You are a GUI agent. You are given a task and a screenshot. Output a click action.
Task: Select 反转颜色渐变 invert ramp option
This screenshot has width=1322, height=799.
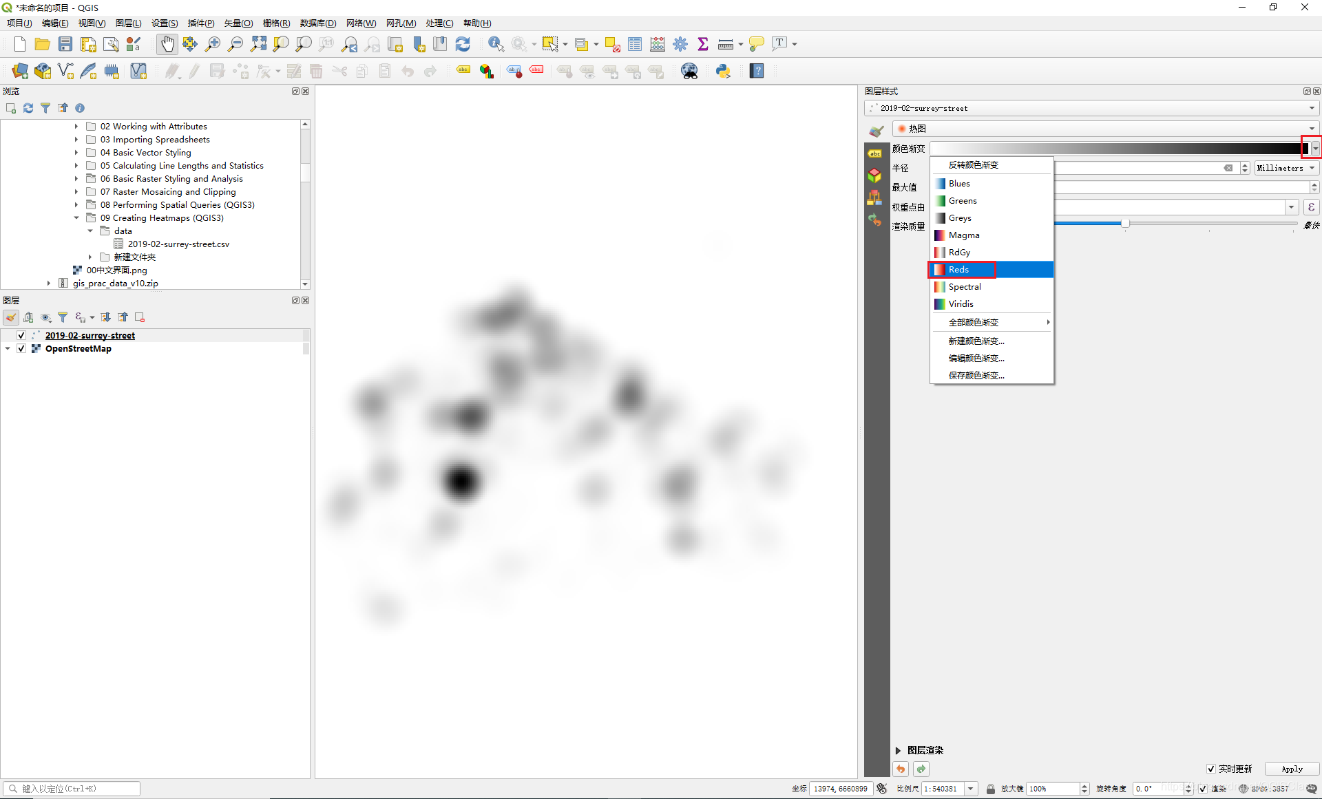pos(973,165)
